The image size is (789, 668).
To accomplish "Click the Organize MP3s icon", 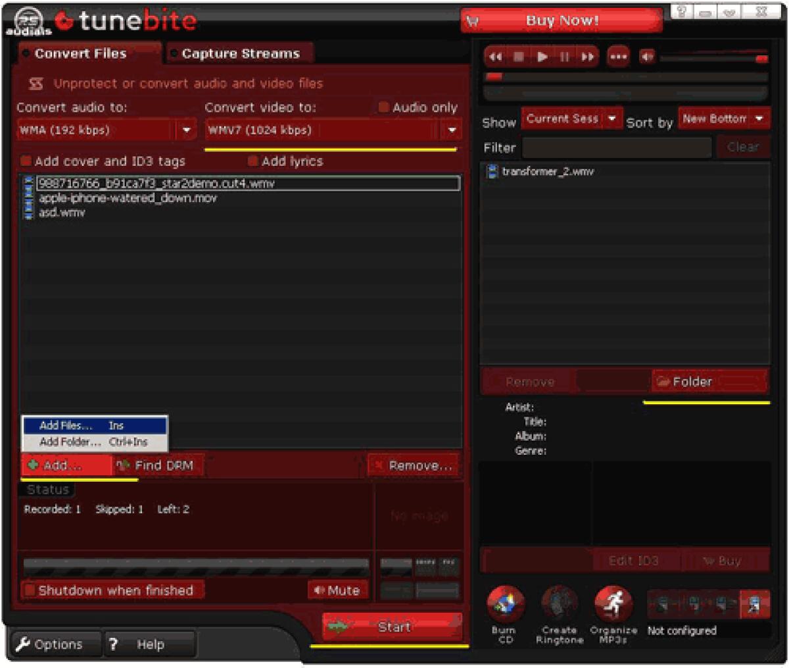I will click(x=613, y=604).
